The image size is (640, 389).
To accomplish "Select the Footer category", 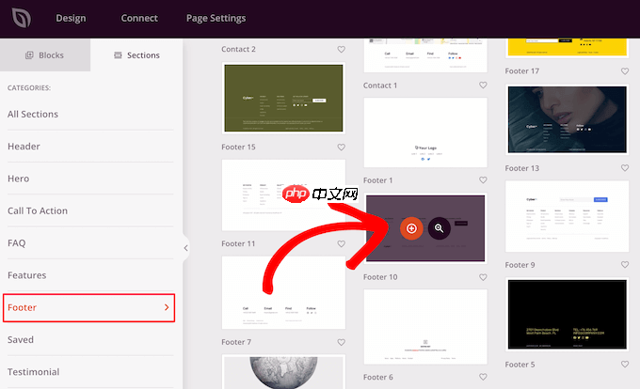I will pyautogui.click(x=89, y=307).
